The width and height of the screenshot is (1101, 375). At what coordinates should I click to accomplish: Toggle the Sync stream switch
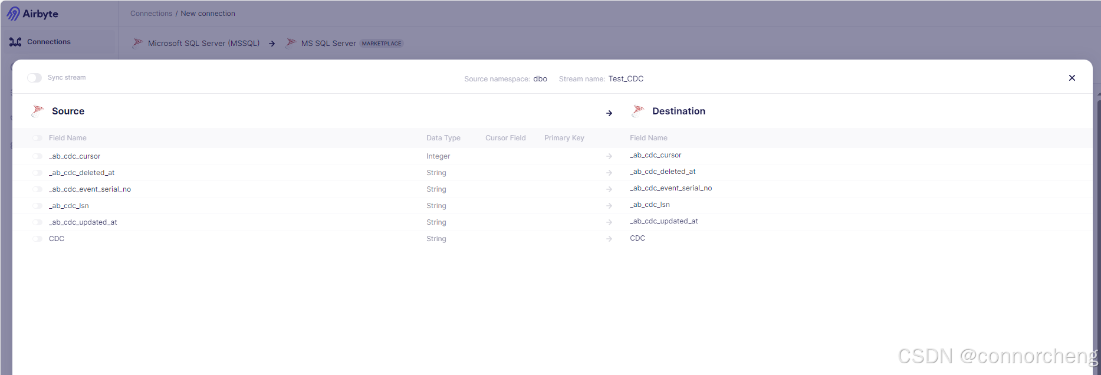[x=34, y=78]
